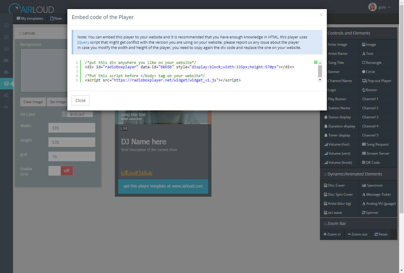Click the second layers sidebar icon
Screen dimensions: 404x273
(6, 49)
